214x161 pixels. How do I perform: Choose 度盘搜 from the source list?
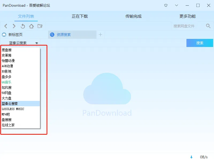click(21, 50)
